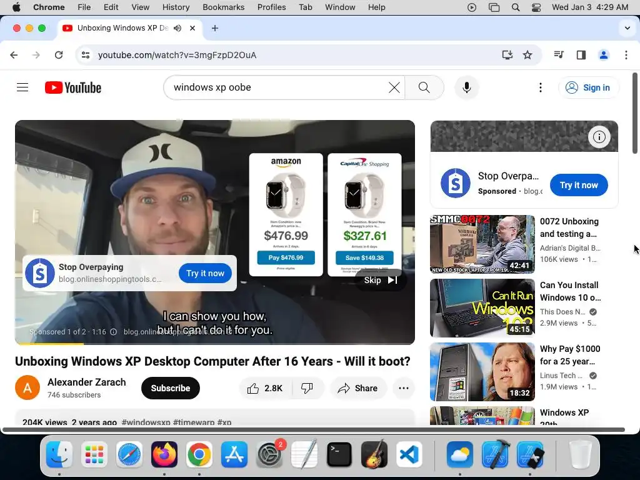Close the Unboxing Windows XP tab
The height and width of the screenshot is (480, 640).
(x=192, y=28)
